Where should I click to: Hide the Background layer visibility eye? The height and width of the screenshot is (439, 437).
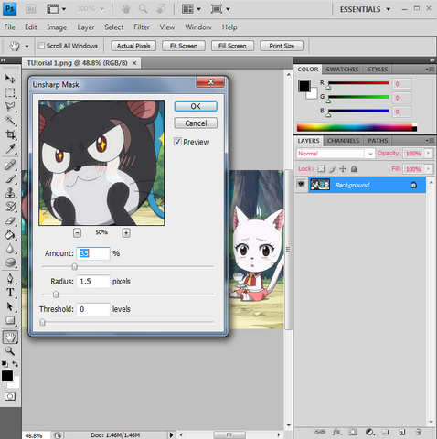(x=302, y=184)
